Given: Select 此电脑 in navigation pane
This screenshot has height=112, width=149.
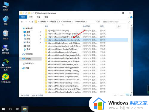Looking at the screenshot, I should coord(30,59).
